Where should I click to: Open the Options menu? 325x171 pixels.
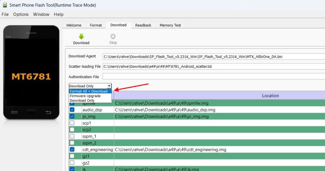(x=21, y=14)
